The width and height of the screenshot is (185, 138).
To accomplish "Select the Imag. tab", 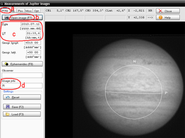I will point(5,11).
